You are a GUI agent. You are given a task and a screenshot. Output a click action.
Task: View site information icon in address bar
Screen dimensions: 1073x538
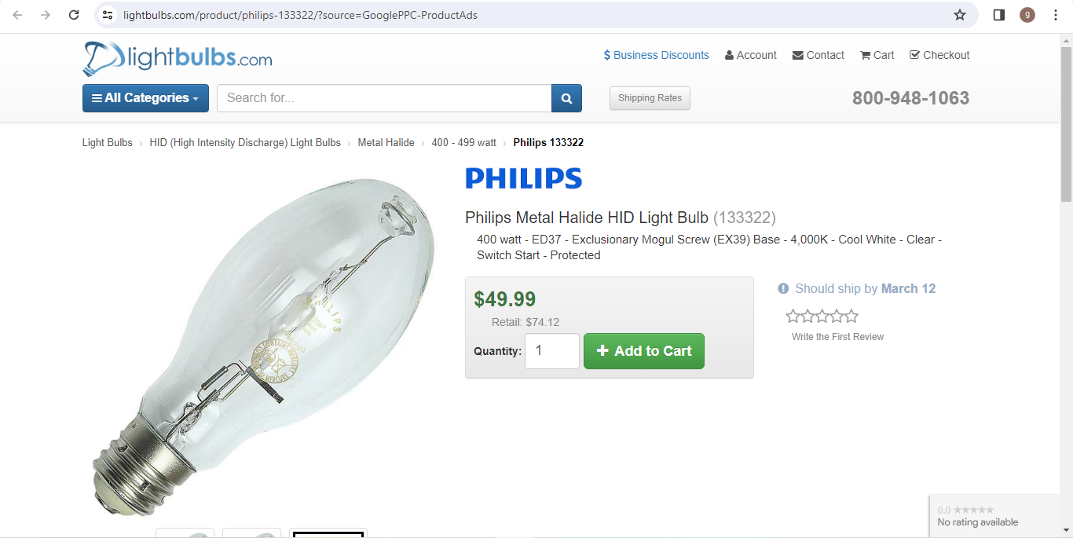[x=108, y=15]
